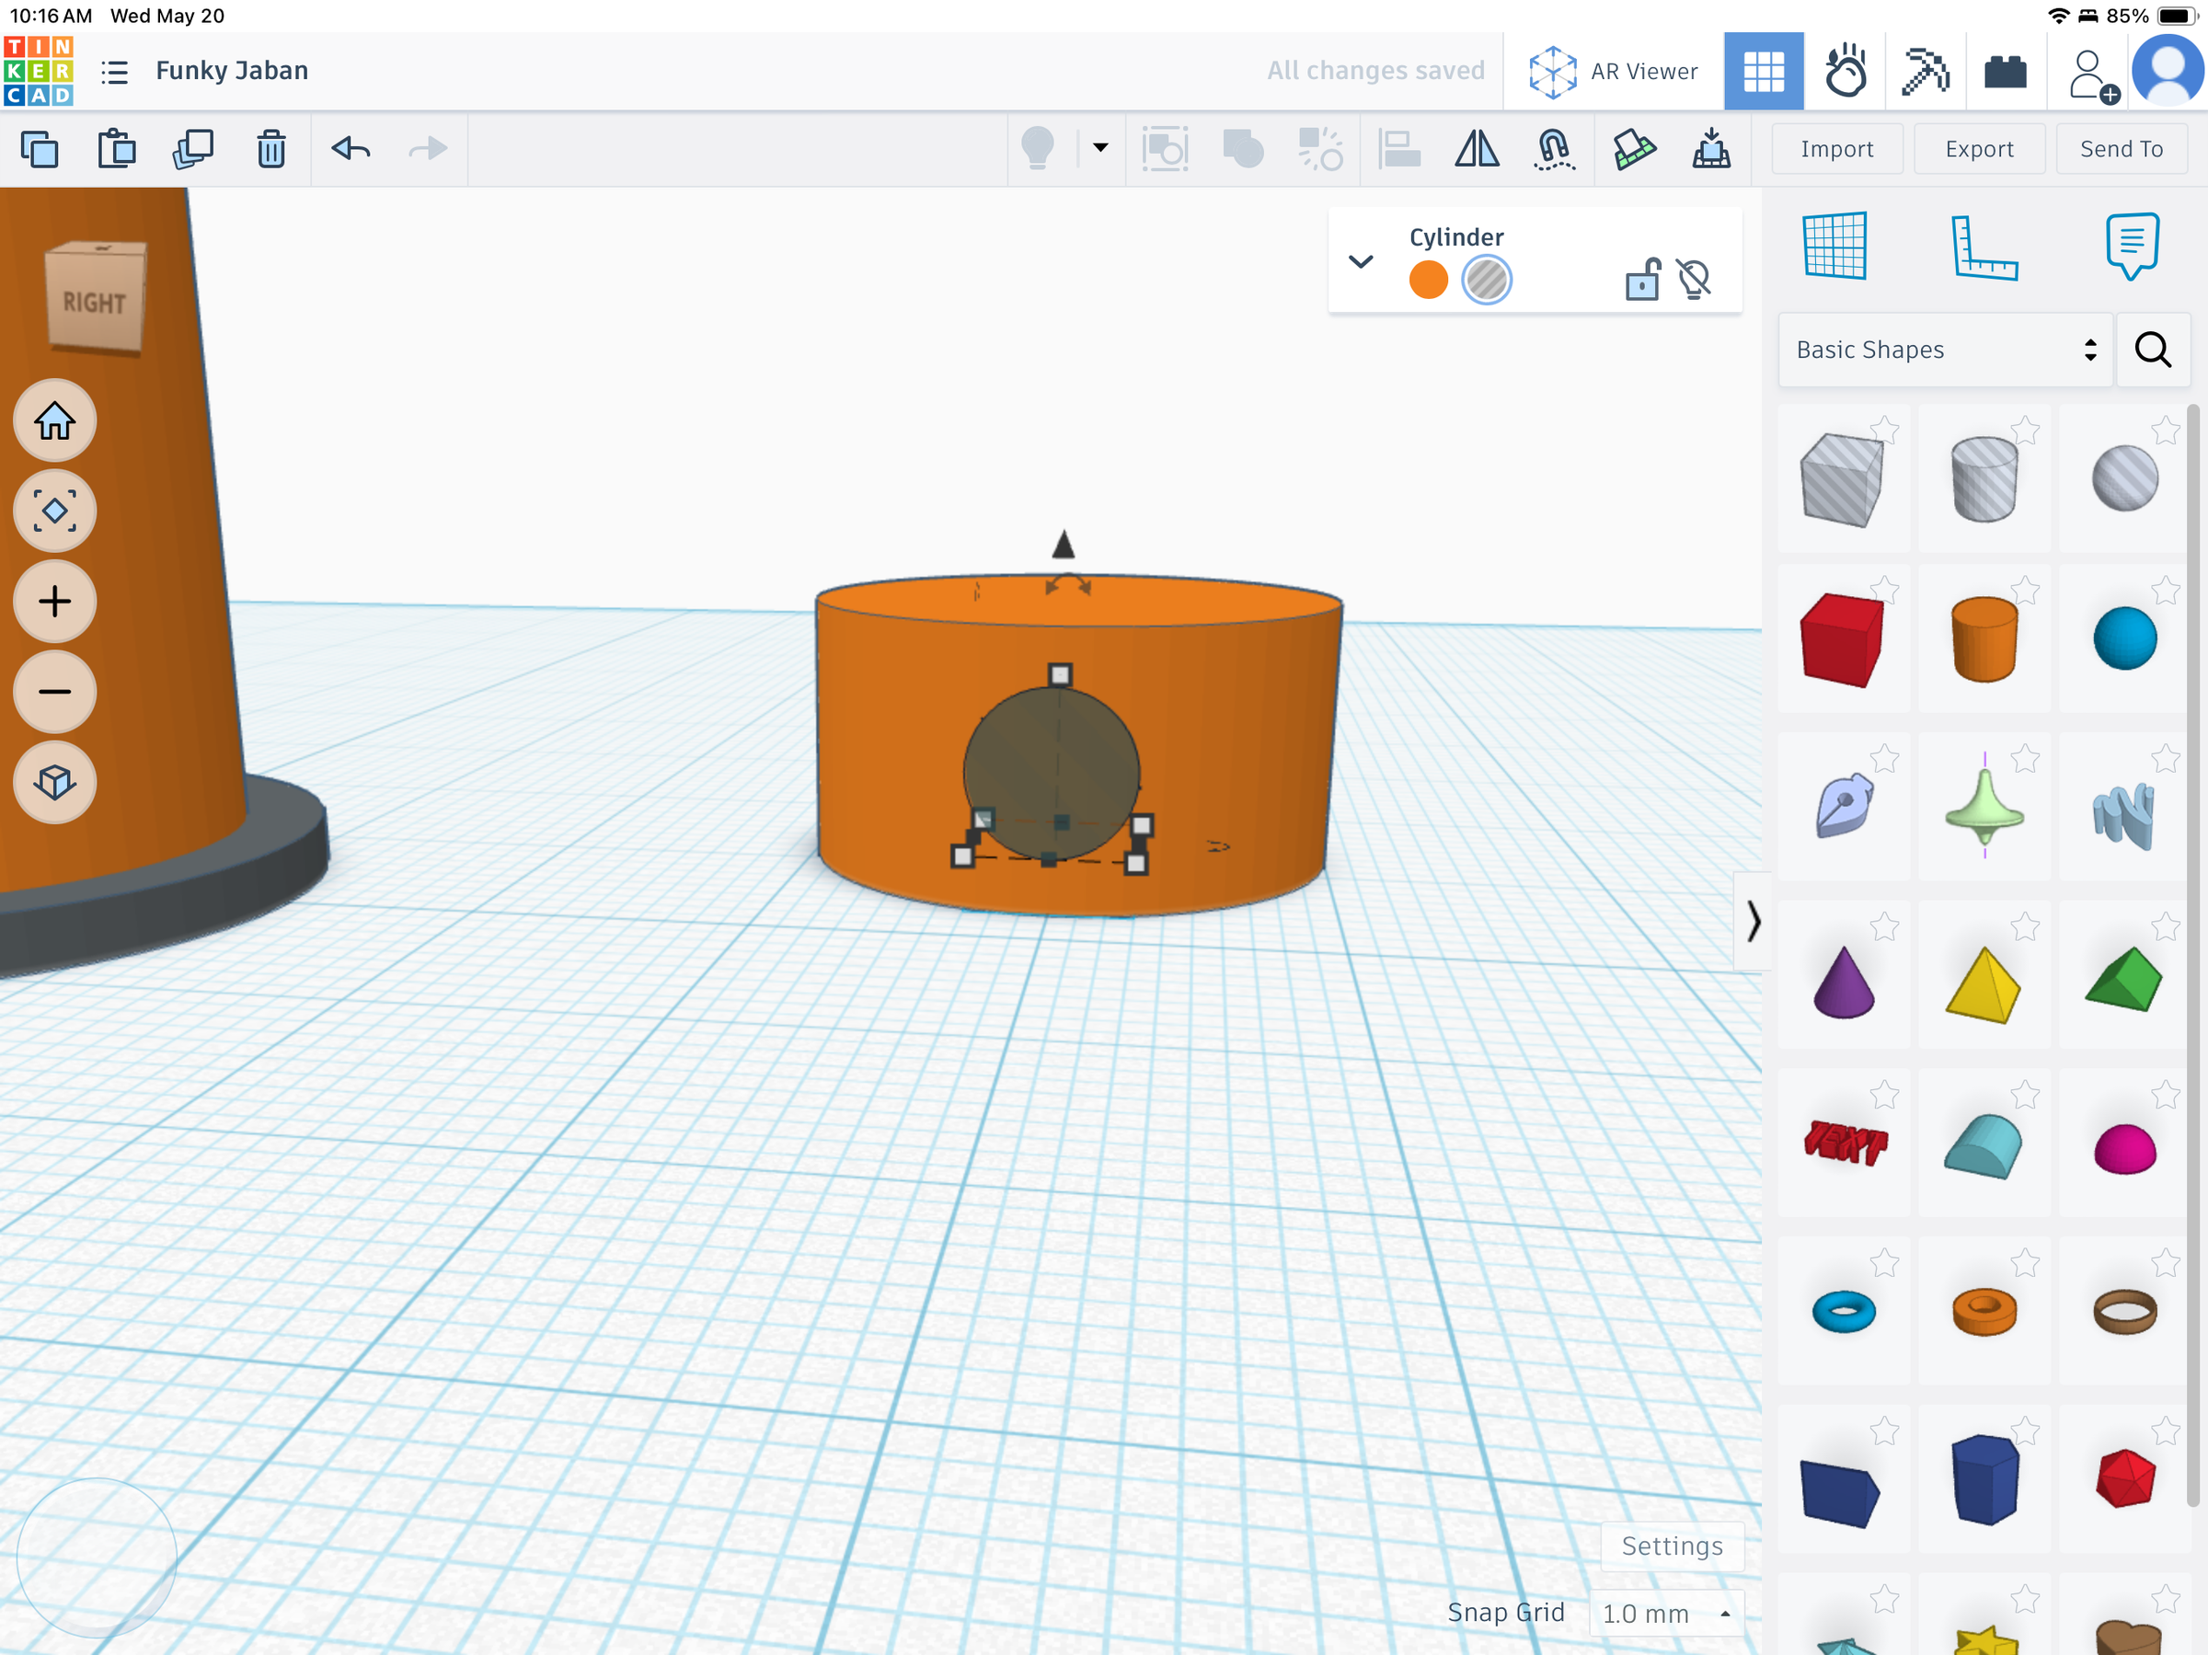
Task: Click the Mirror tool icon
Action: (1477, 150)
